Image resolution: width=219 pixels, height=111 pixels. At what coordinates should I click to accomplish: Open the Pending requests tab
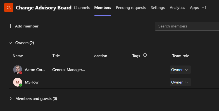coord(131,7)
